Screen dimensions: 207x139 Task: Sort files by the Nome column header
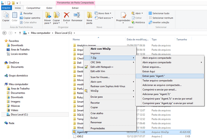76,39
